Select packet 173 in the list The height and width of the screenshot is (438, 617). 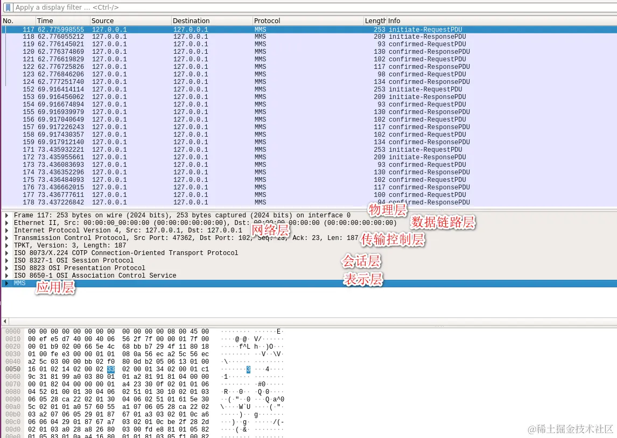(x=309, y=165)
